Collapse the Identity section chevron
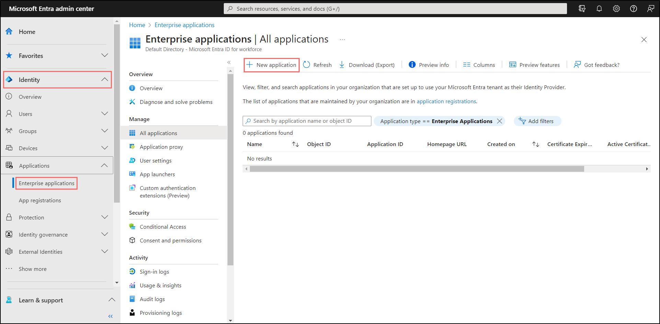660x324 pixels. pyautogui.click(x=105, y=80)
